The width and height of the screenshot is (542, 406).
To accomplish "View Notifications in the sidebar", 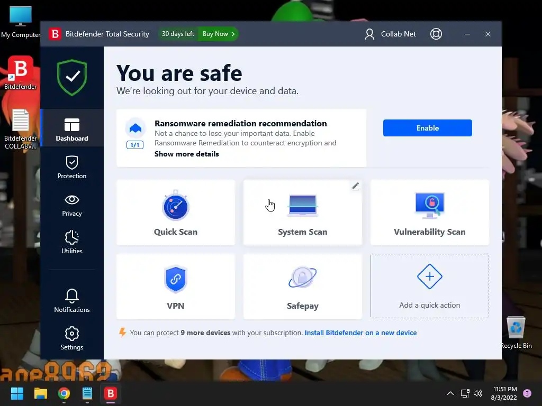I will [72, 301].
